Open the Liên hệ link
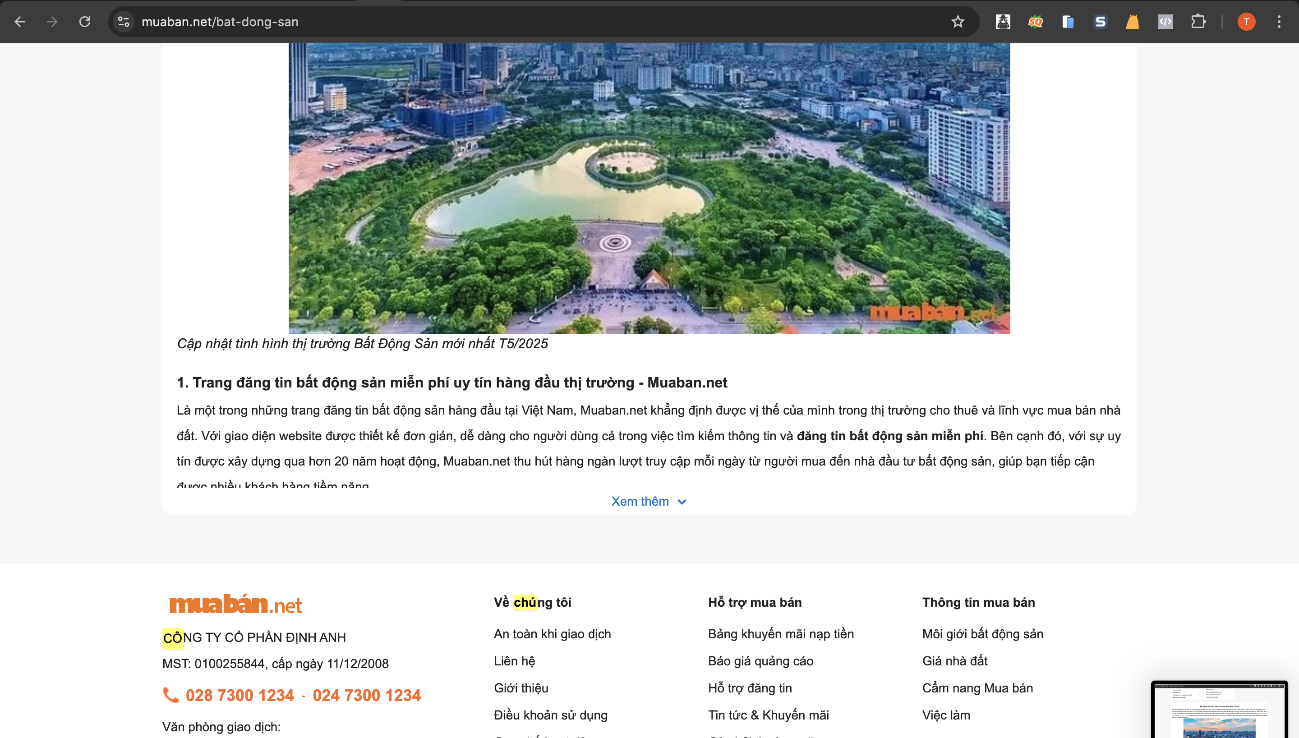1299x738 pixels. [x=514, y=661]
